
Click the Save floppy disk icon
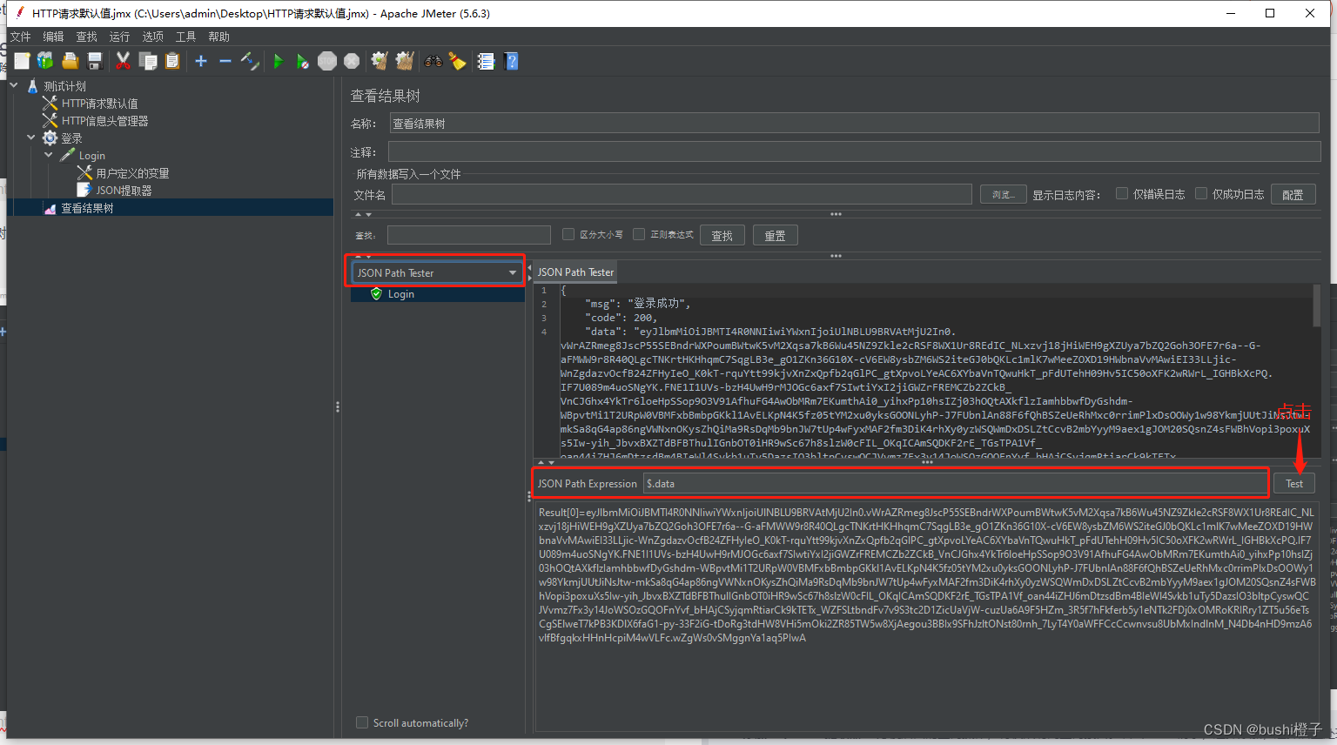[x=95, y=61]
